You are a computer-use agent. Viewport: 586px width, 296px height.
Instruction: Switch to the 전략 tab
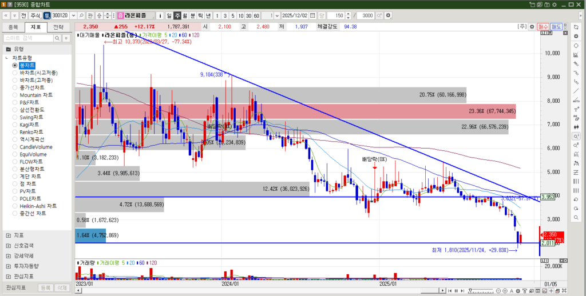pos(58,27)
